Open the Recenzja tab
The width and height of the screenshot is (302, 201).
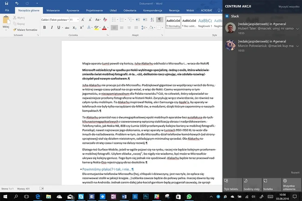pyautogui.click(x=174, y=10)
